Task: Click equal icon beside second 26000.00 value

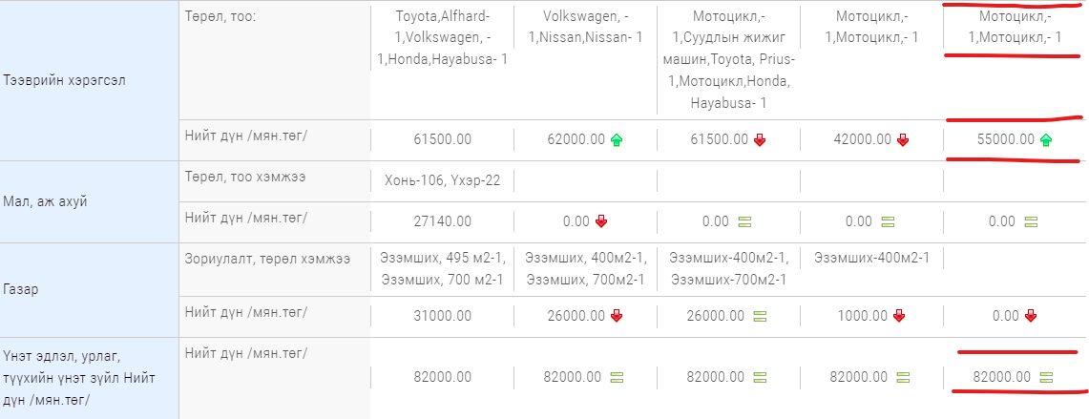Action: coord(759,316)
